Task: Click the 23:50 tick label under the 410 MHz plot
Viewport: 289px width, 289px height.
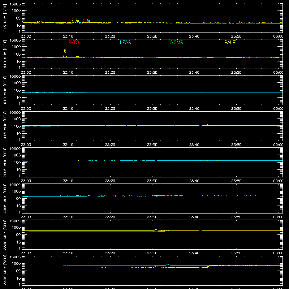Action: pyautogui.click(x=236, y=73)
